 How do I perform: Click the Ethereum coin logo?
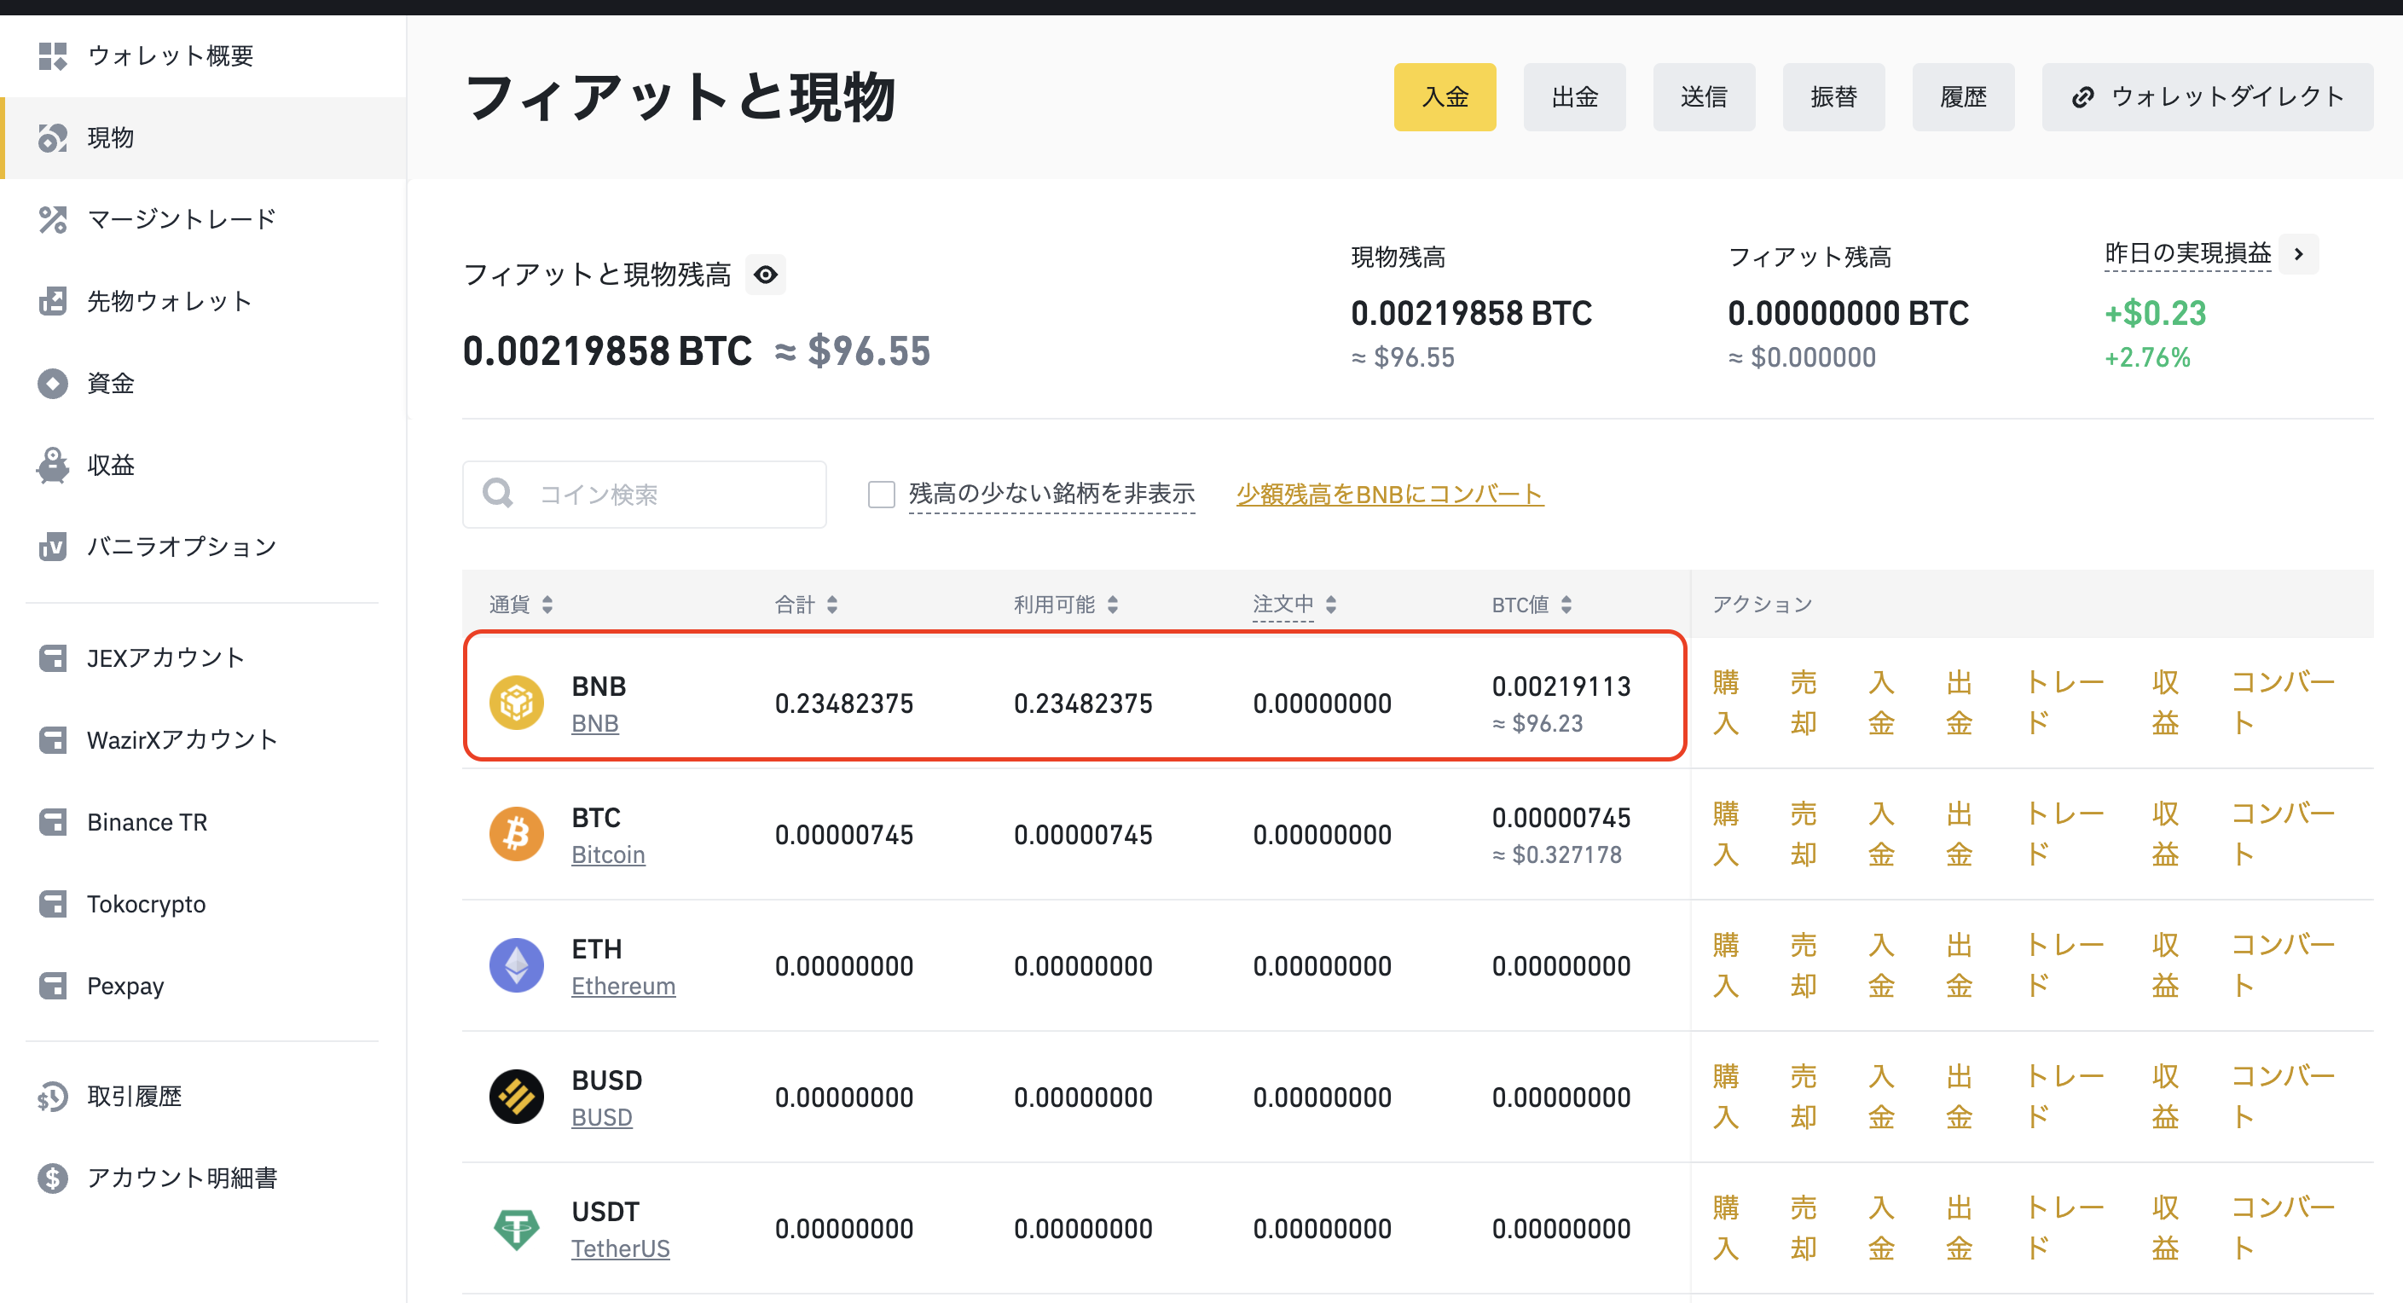(x=517, y=965)
